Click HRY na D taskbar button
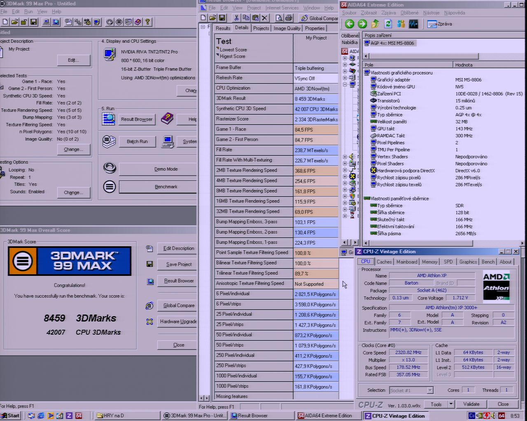527x421 pixels. tap(128, 416)
